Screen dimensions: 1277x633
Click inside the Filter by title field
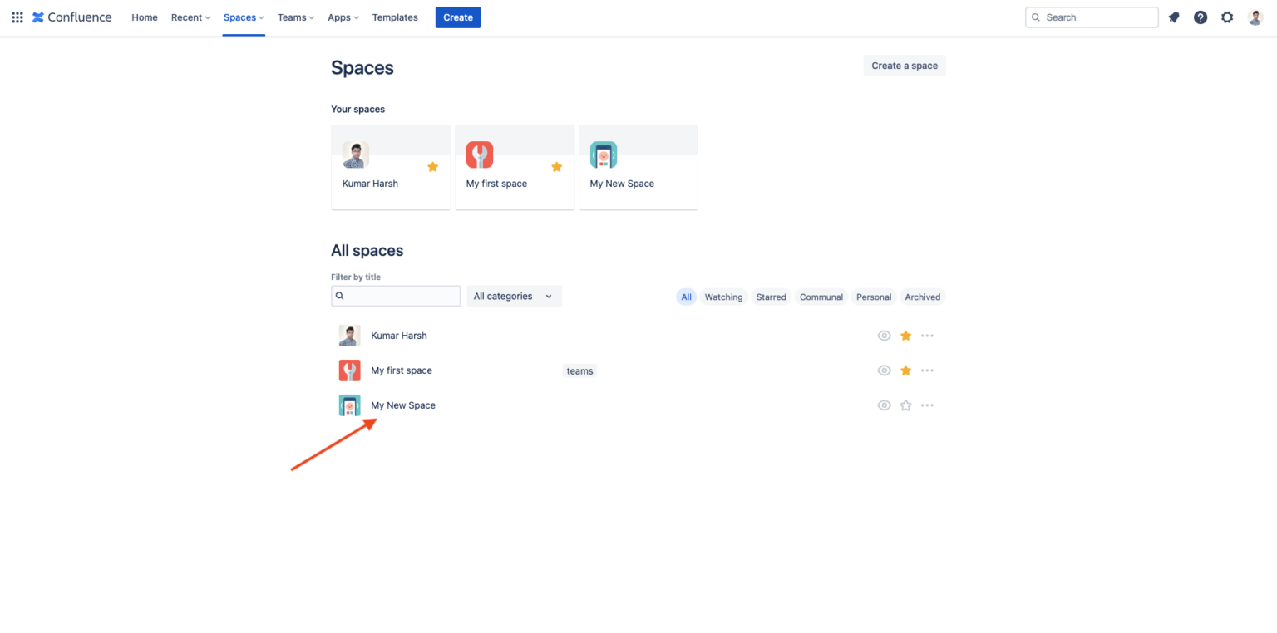coord(399,296)
